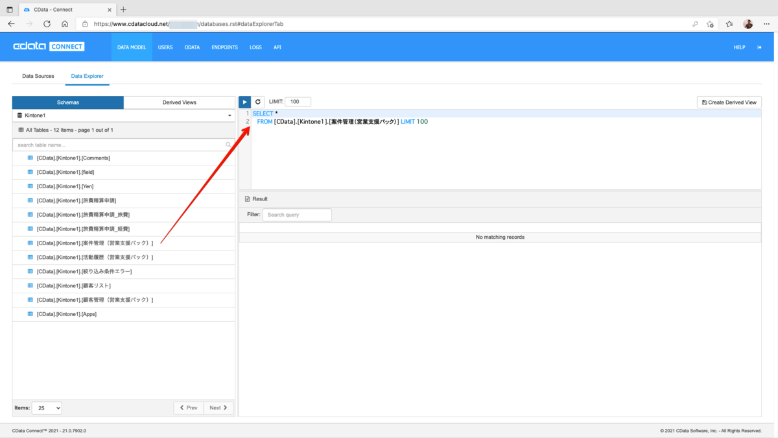
Task: Click the No matching records message
Action: (500, 237)
